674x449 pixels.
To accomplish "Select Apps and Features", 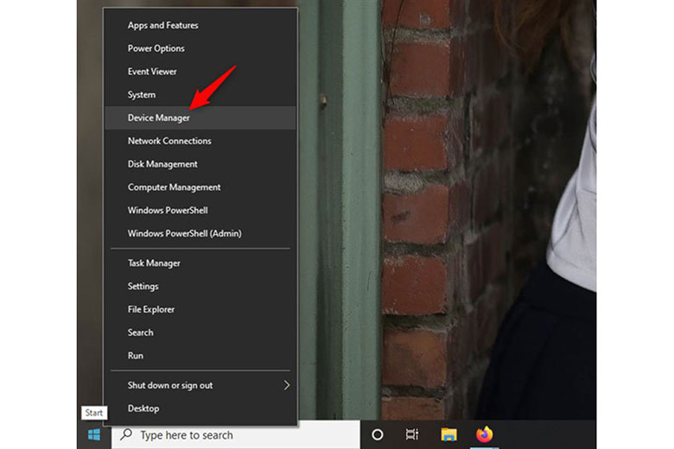I will tap(162, 25).
